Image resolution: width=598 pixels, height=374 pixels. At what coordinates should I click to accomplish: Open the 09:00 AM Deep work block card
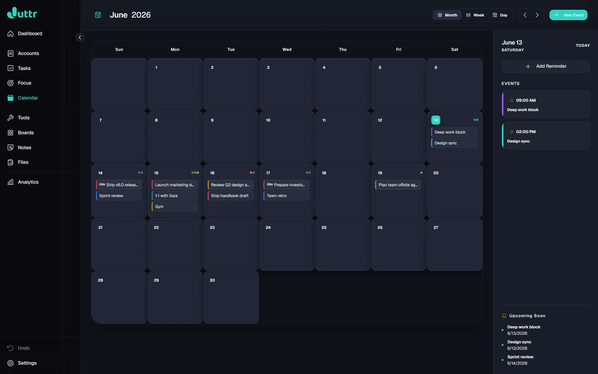pos(546,104)
